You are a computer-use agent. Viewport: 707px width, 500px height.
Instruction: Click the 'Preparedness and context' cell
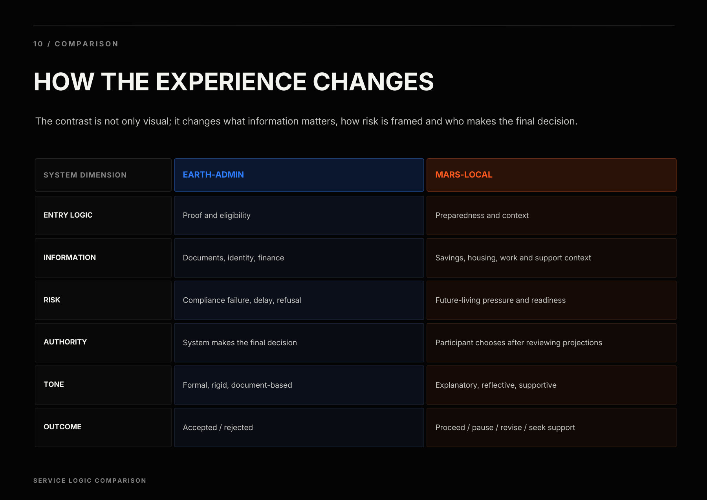click(551, 216)
